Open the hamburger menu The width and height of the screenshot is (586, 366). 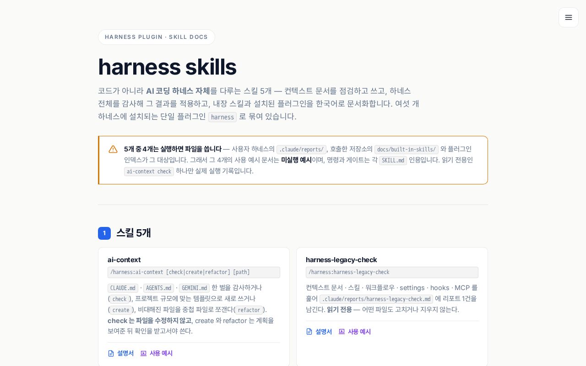pyautogui.click(x=569, y=17)
